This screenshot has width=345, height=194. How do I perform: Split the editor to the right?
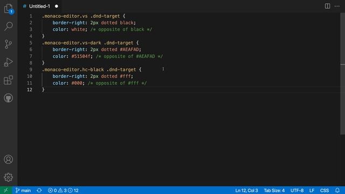point(327,6)
